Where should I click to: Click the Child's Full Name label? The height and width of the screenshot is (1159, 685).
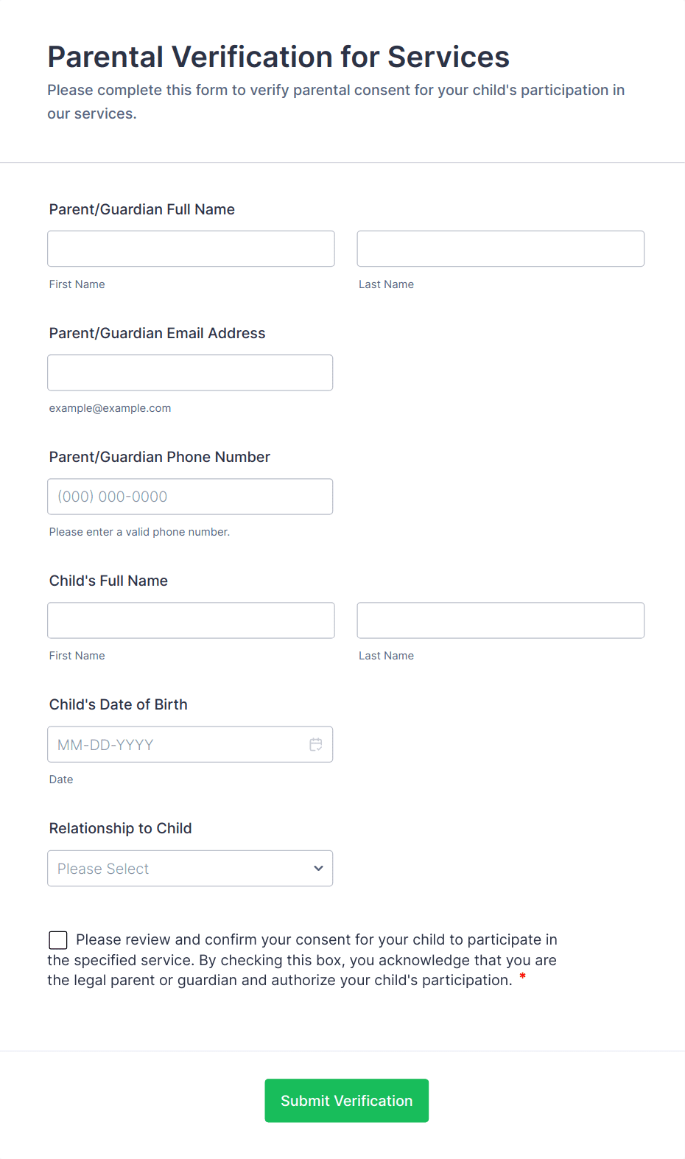(108, 581)
